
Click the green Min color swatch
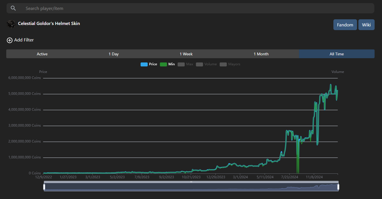click(163, 64)
